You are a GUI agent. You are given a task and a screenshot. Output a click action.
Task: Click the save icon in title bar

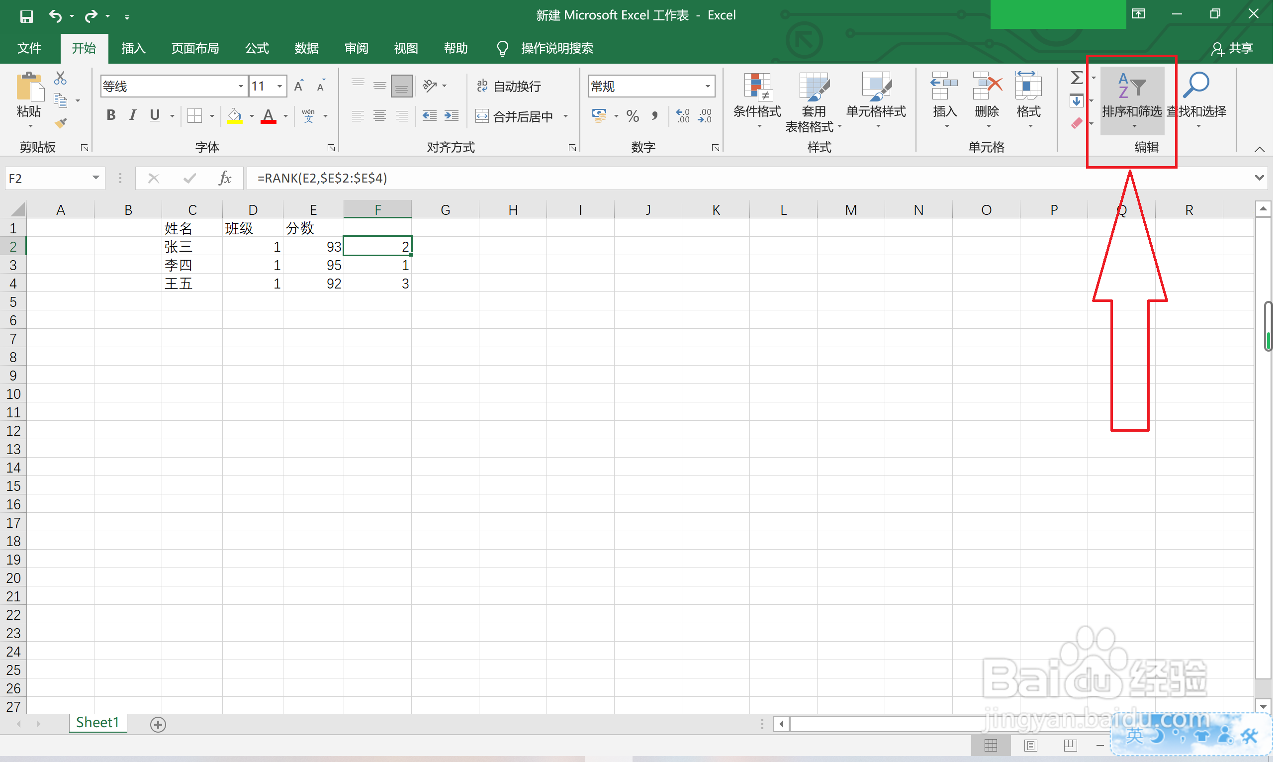pyautogui.click(x=26, y=16)
